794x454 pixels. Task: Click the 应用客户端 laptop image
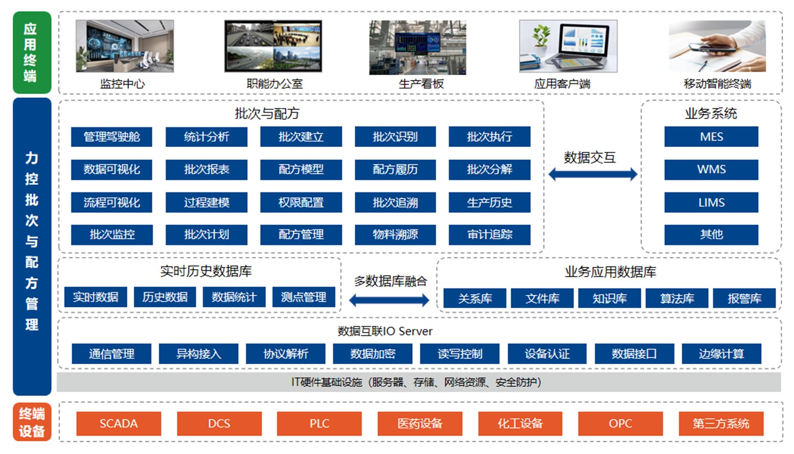click(568, 46)
